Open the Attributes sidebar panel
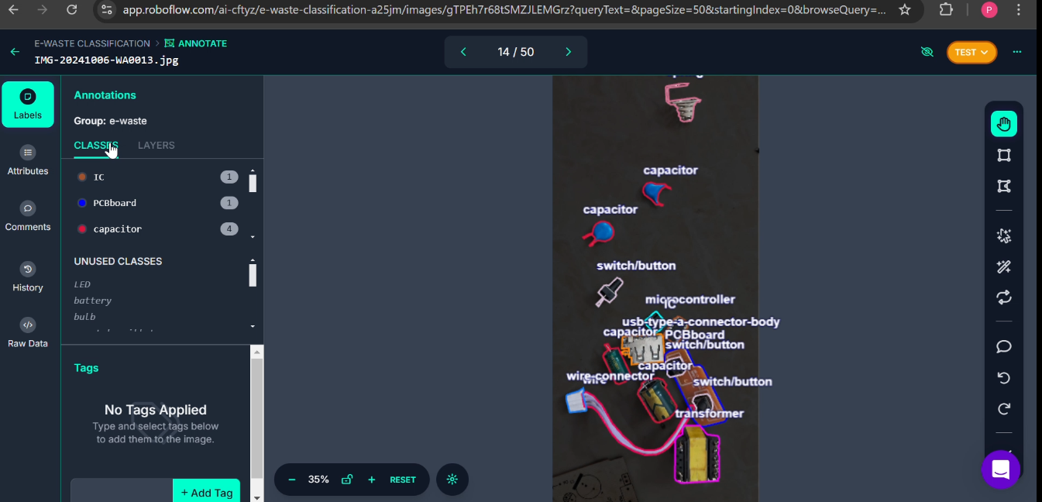This screenshot has height=502, width=1042. (x=28, y=160)
